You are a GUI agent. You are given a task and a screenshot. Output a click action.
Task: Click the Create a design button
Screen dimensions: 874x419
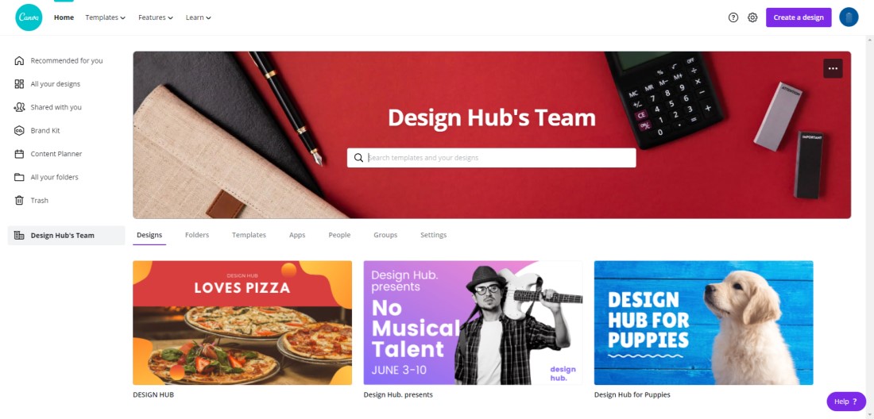coord(799,17)
